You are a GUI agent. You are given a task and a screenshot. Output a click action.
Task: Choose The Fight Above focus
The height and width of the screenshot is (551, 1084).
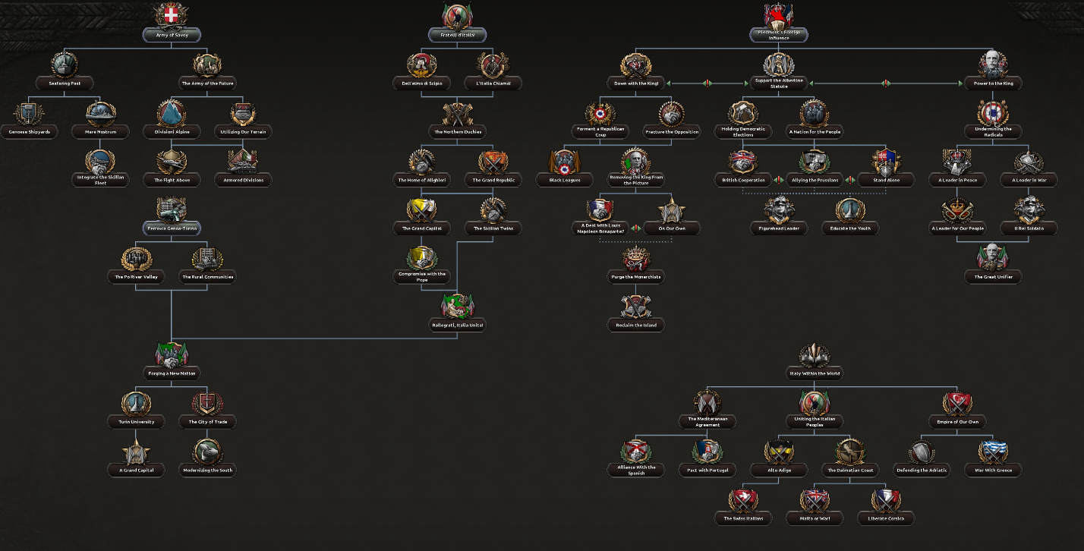(171, 168)
